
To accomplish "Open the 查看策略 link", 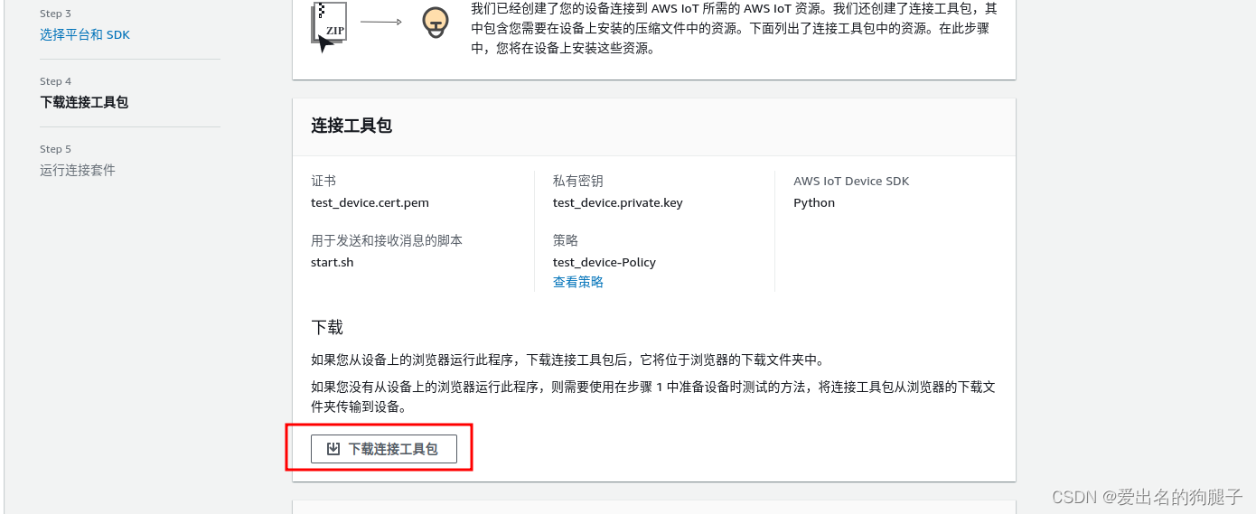I will click(x=578, y=282).
